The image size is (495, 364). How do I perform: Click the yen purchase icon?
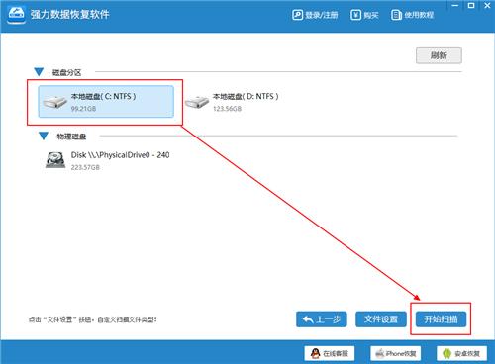(355, 15)
